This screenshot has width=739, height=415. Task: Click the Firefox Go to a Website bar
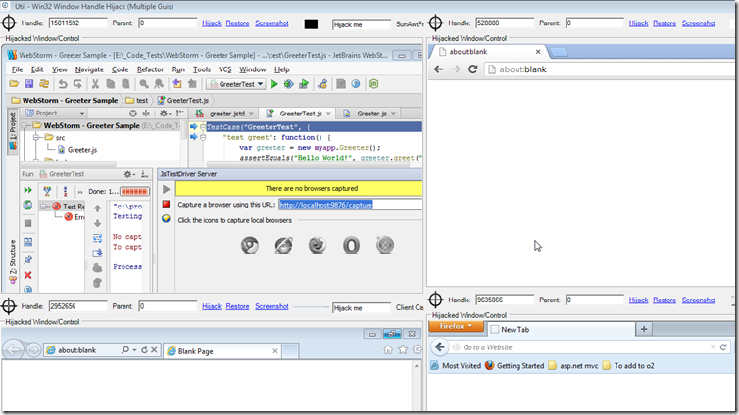(583, 347)
